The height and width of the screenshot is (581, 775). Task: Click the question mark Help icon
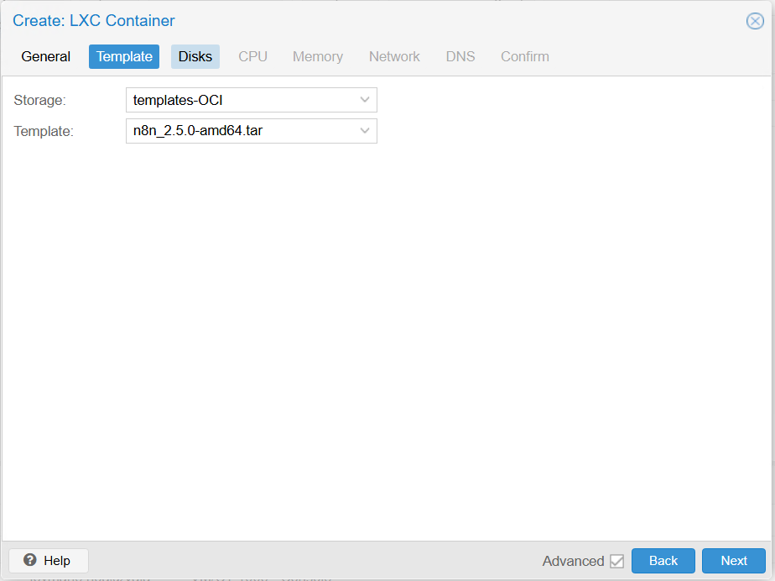pos(30,560)
